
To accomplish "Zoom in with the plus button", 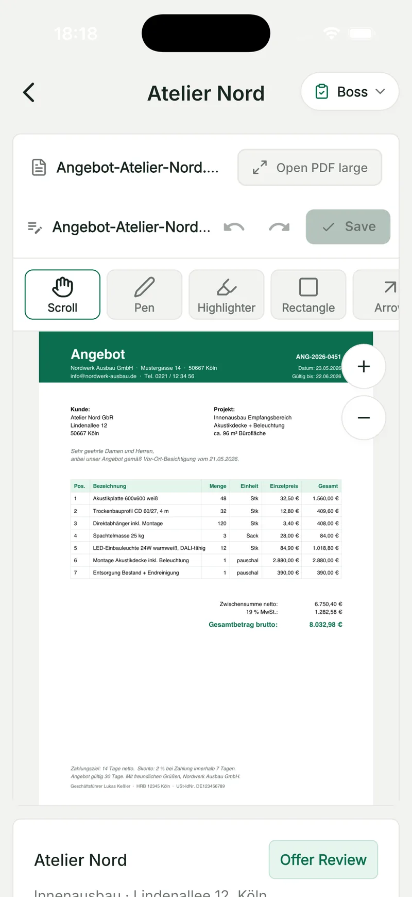I will coord(364,366).
